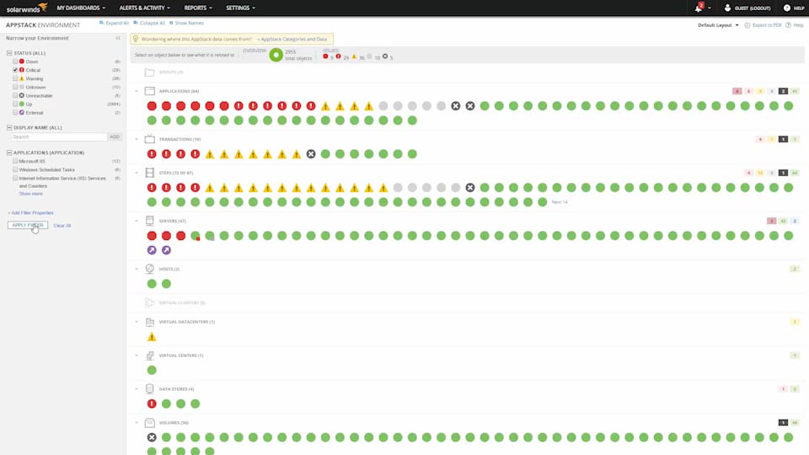Image resolution: width=809 pixels, height=455 pixels.
Task: Click the Steps category icon
Action: 150,173
